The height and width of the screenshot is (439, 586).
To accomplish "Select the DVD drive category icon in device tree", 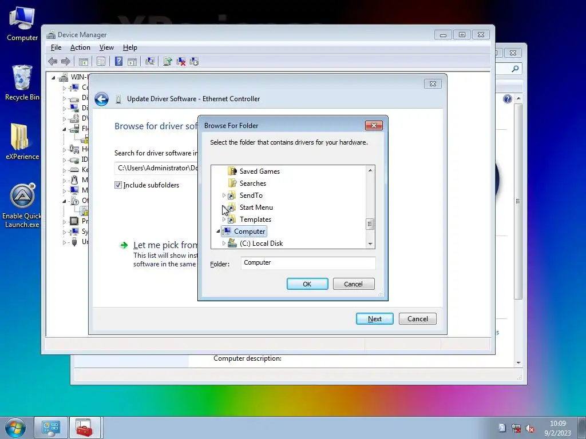I will click(74, 118).
